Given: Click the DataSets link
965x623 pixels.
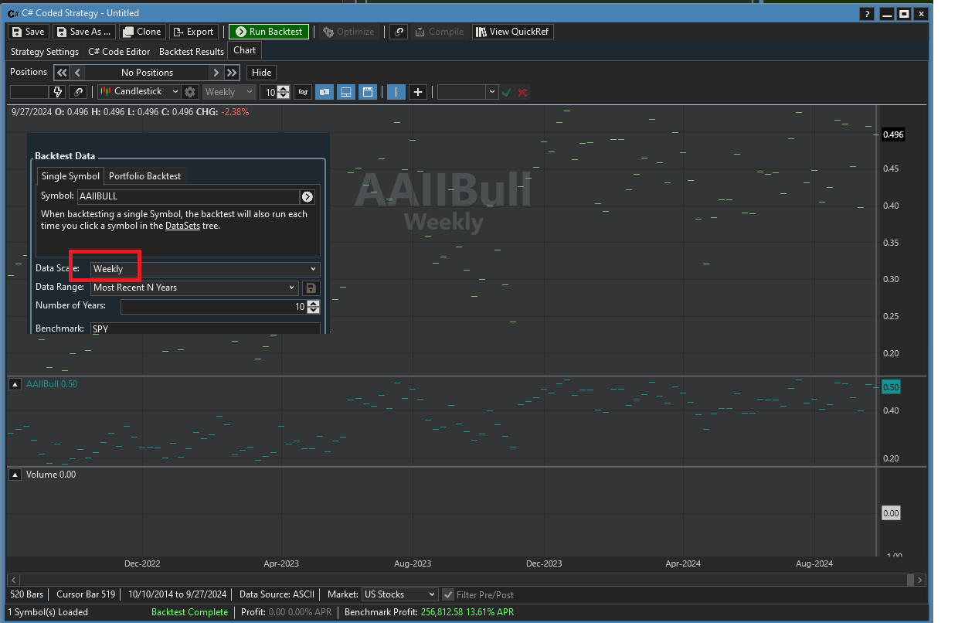Looking at the screenshot, I should point(182,226).
